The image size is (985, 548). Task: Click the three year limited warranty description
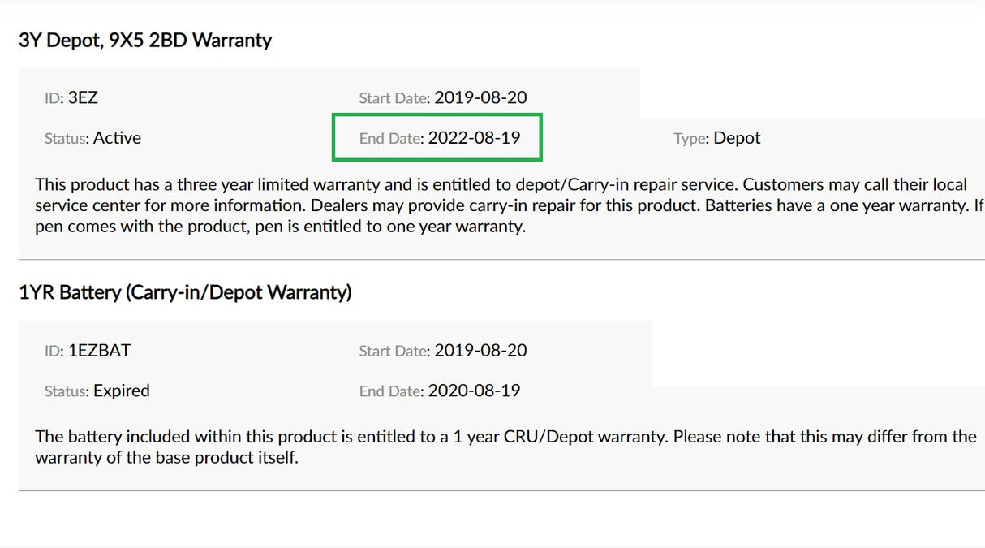510,205
